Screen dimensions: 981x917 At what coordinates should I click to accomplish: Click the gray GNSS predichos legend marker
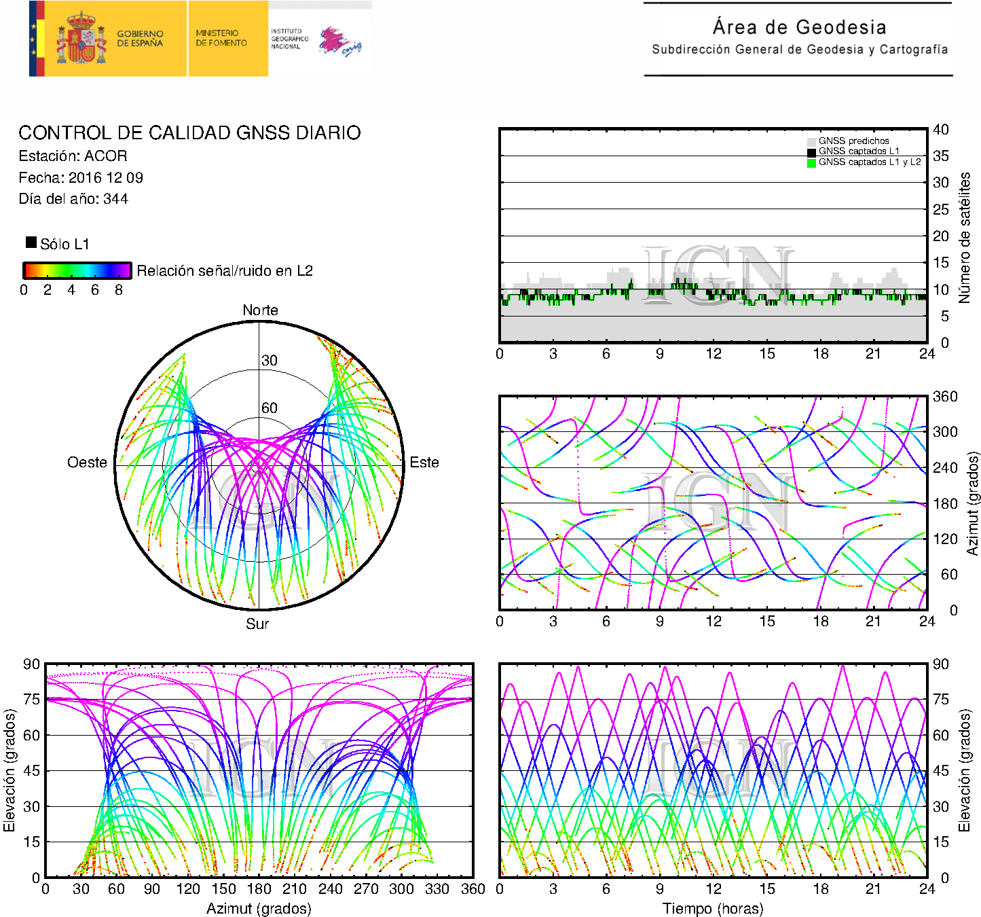[x=811, y=141]
